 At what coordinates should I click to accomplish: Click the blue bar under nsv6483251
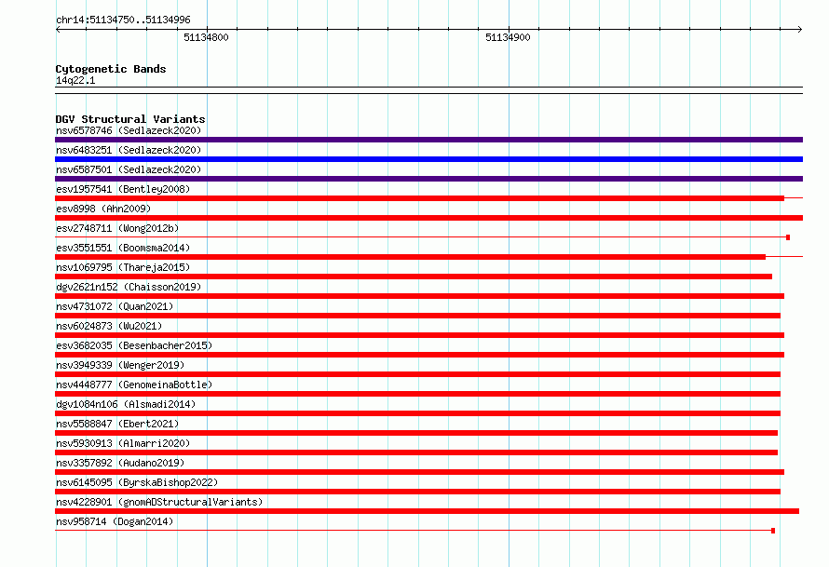coord(428,159)
